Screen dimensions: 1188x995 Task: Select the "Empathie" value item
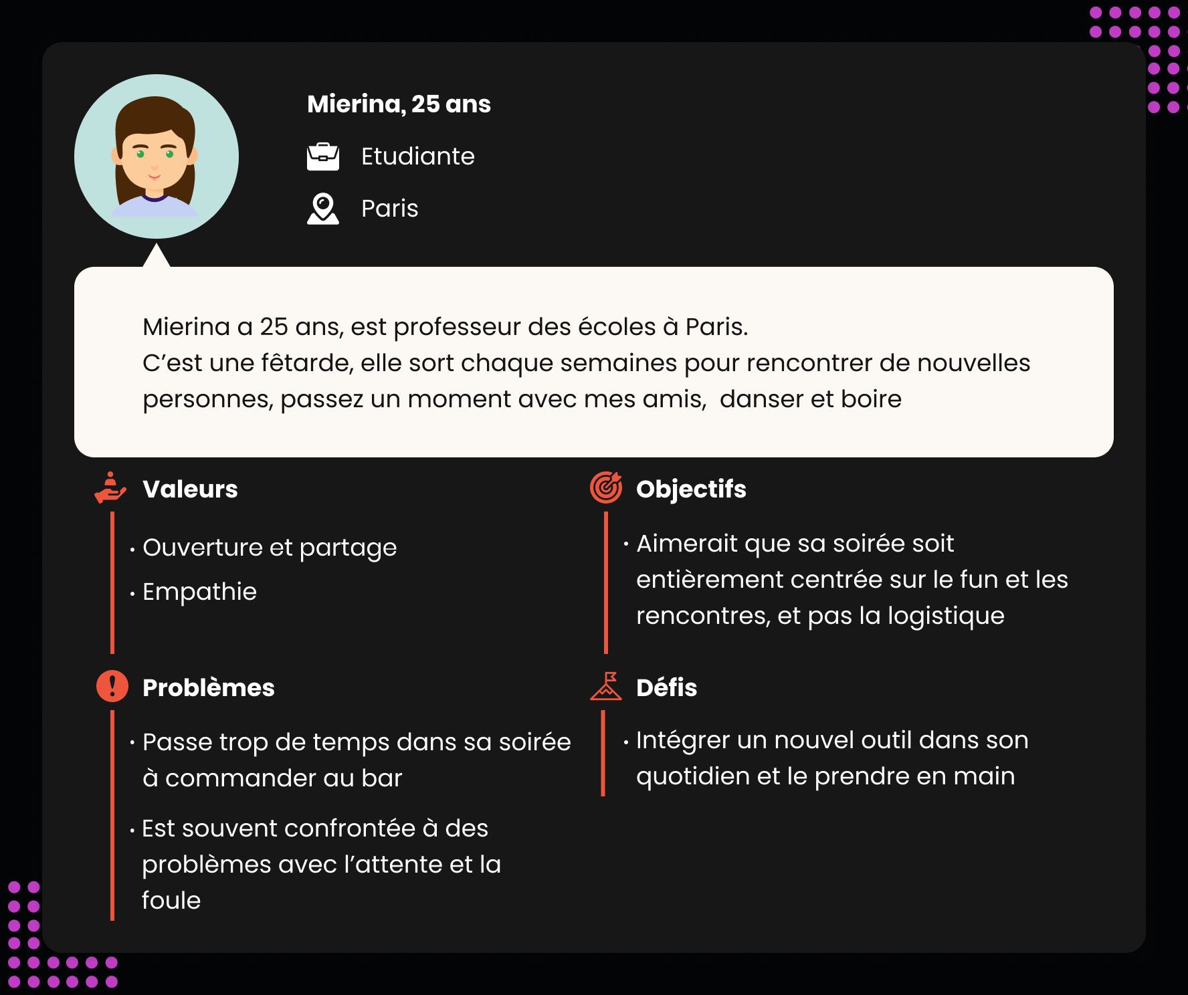tap(199, 592)
